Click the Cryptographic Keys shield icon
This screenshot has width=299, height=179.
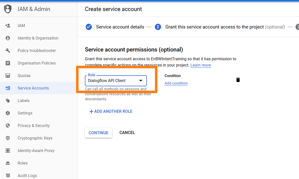pyautogui.click(x=8, y=138)
